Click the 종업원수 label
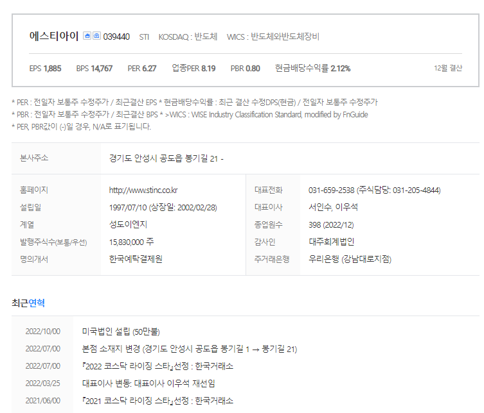This screenshot has height=413, width=484. [x=269, y=224]
